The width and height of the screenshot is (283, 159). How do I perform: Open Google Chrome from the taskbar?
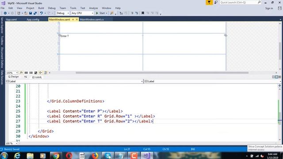click(x=56, y=155)
